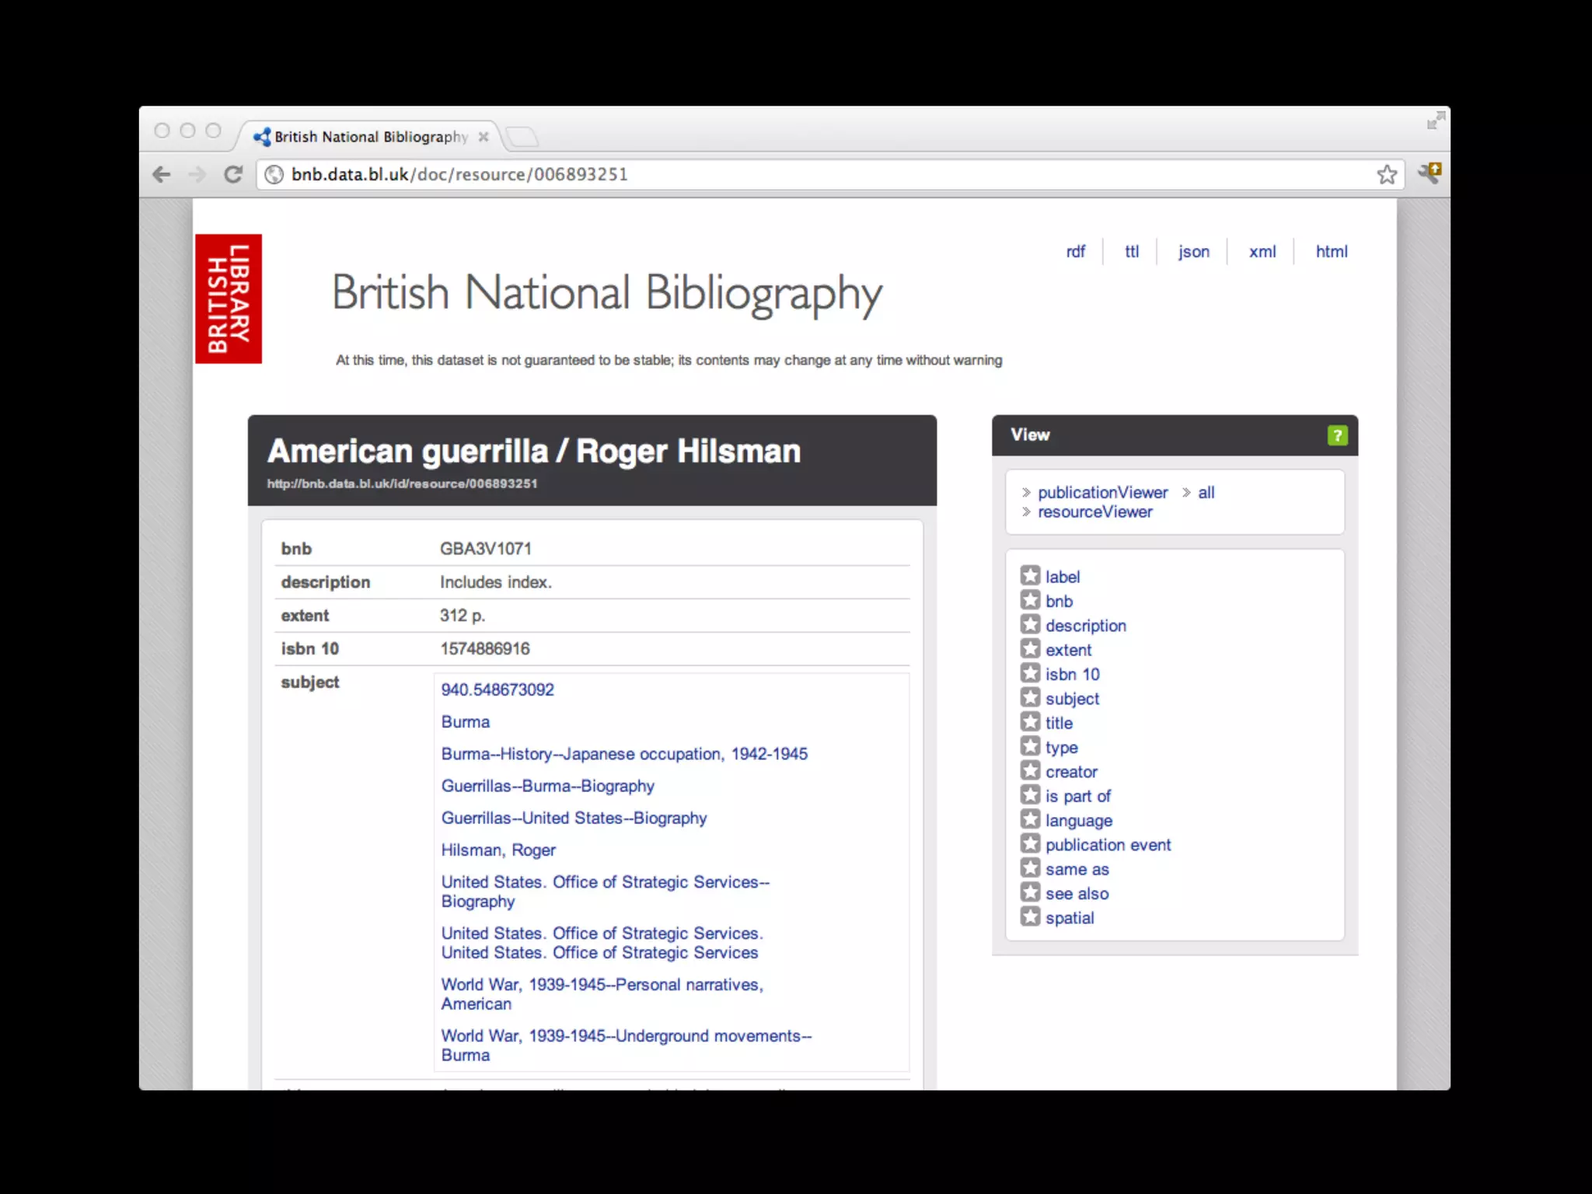Follow the Guerrillas--Burma--Biography subject link

tap(547, 786)
